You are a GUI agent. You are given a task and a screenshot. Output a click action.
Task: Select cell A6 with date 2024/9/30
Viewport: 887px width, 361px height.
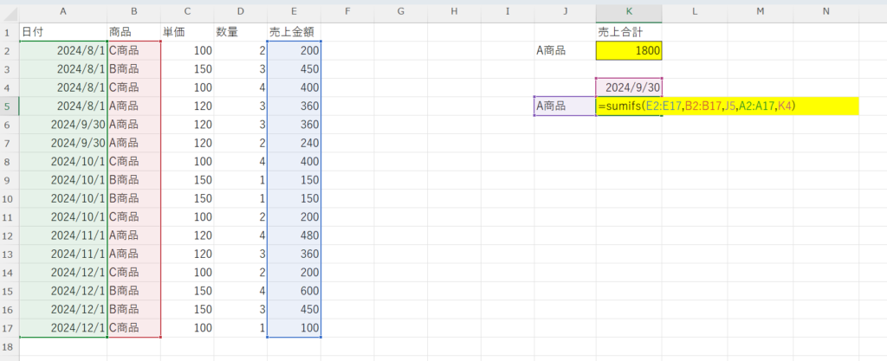[x=62, y=125]
